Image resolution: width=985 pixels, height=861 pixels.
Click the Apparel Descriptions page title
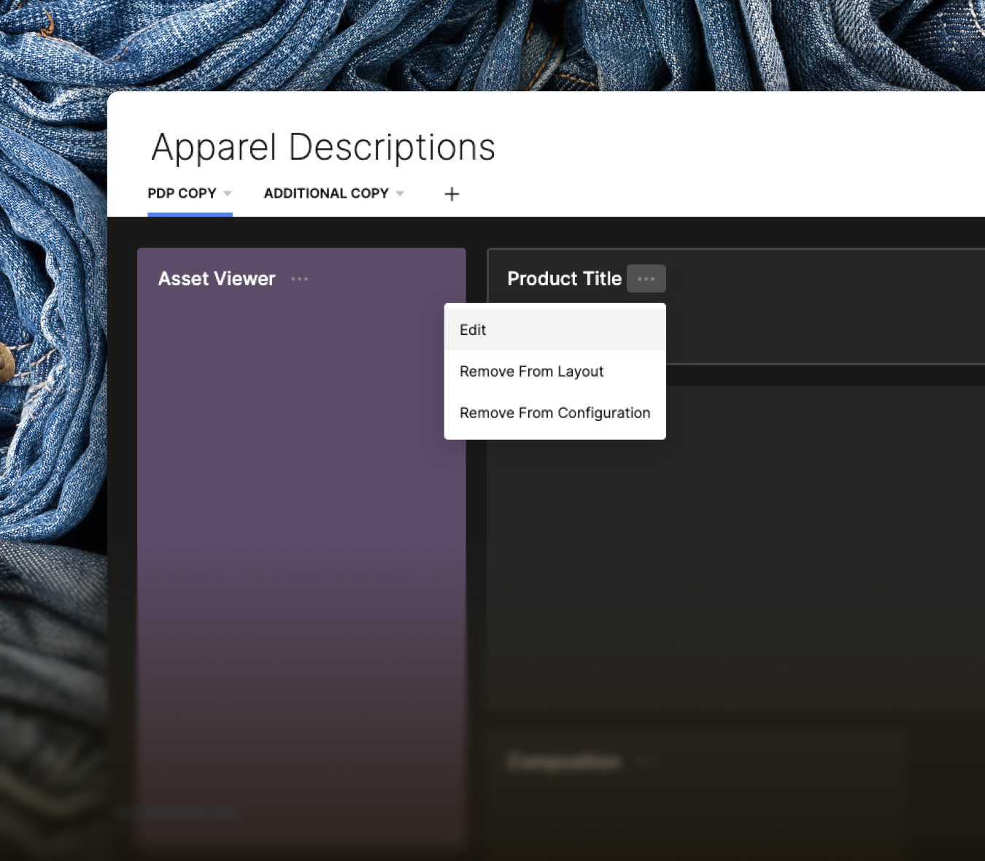(323, 147)
